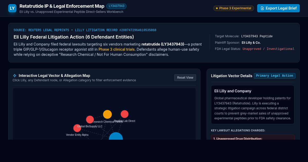Click the Litigation Vector Details heading

point(232,76)
